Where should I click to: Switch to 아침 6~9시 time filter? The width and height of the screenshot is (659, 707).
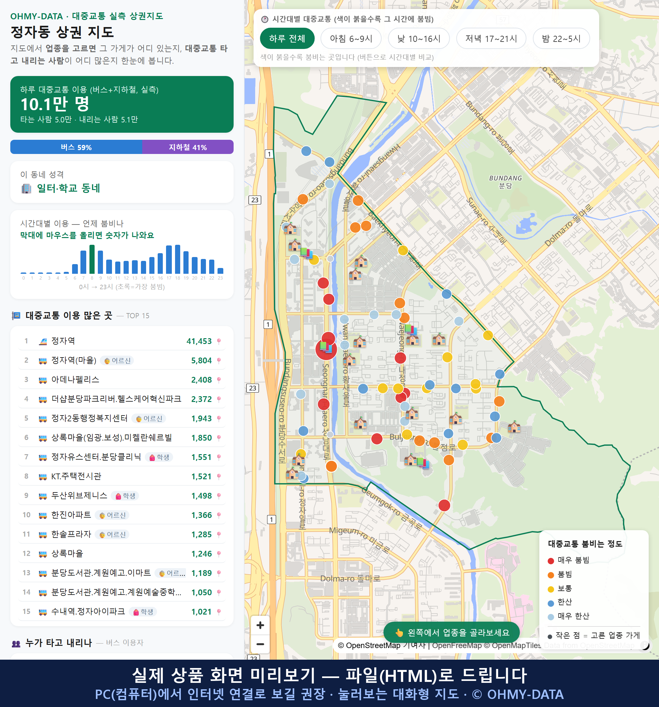pos(351,38)
